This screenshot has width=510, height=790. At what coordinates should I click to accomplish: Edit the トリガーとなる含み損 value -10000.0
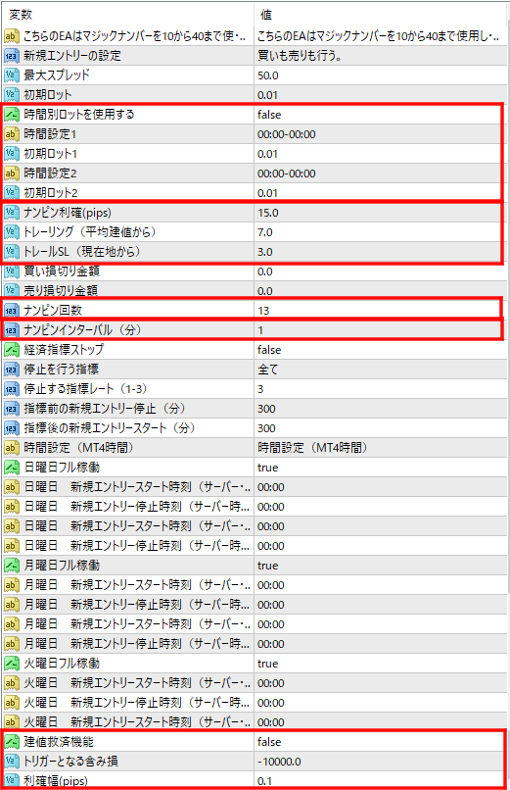[x=279, y=762]
